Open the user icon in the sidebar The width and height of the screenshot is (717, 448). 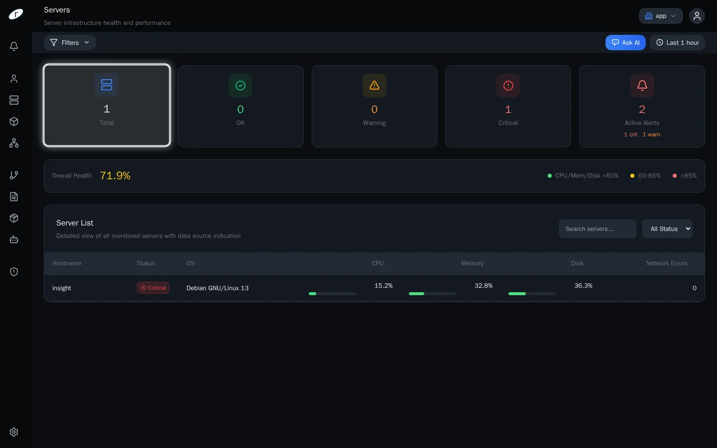tap(14, 79)
